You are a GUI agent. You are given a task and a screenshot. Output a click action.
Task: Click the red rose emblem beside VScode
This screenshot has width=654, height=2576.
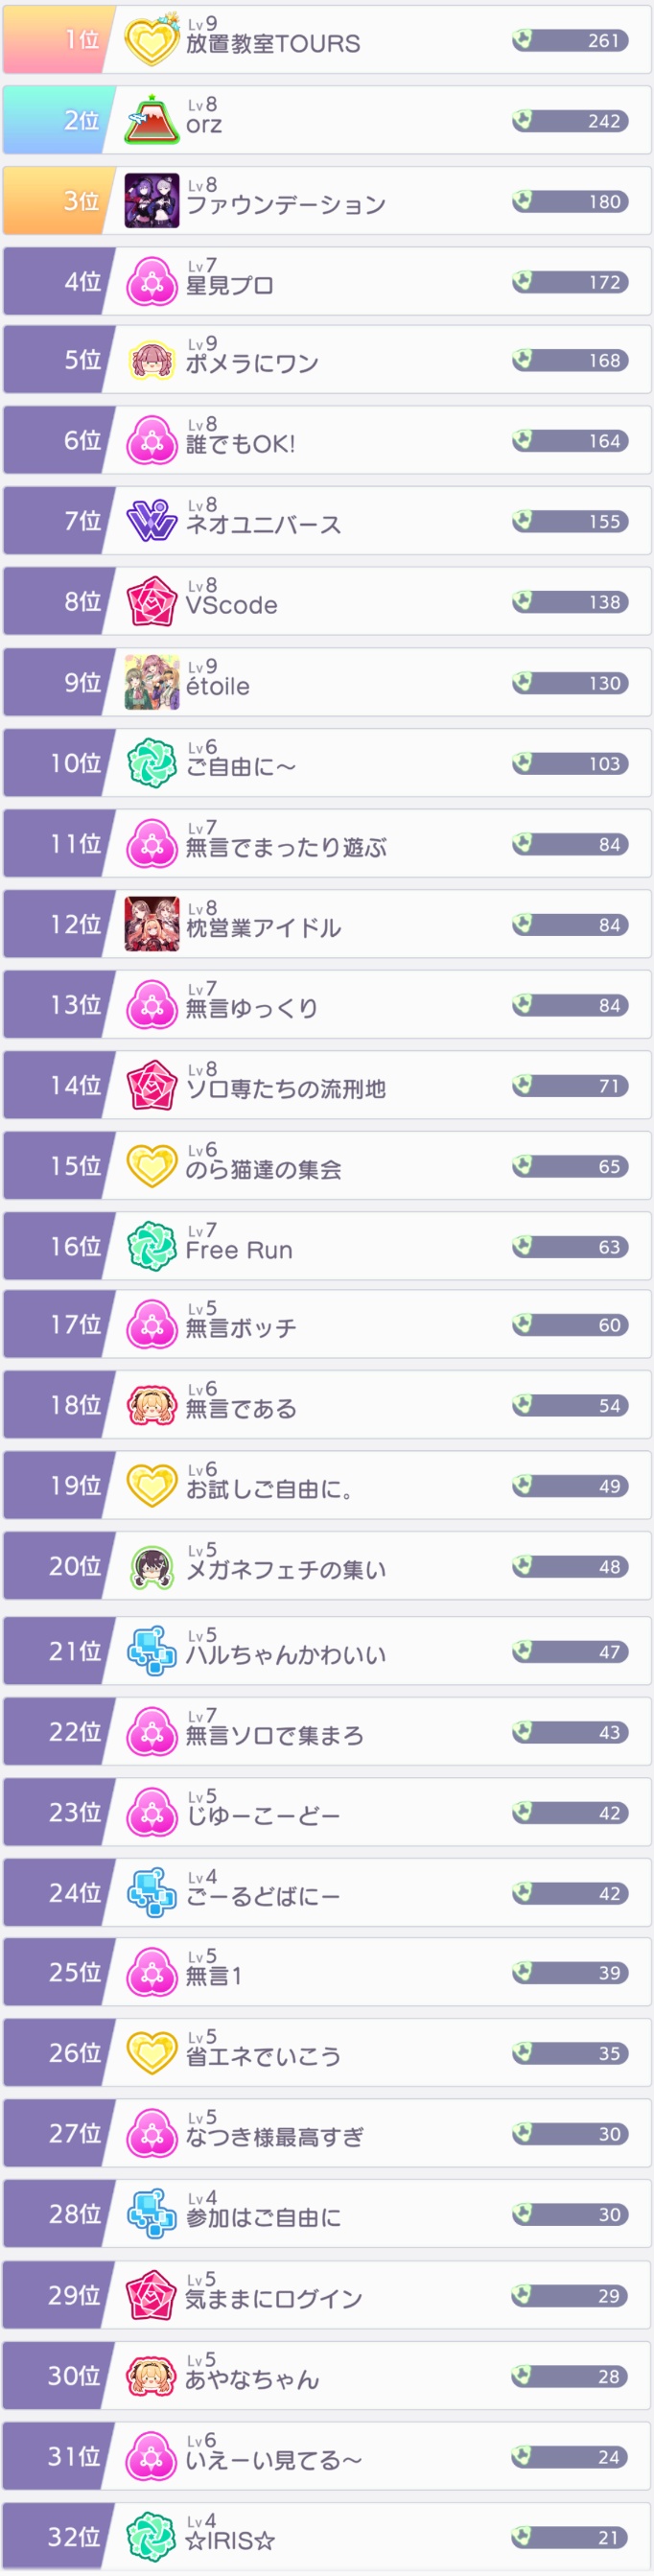151,602
